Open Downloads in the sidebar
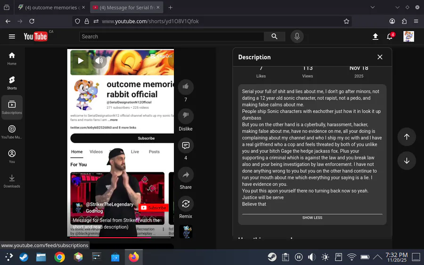Image resolution: width=424 pixels, height=265 pixels. [12, 181]
